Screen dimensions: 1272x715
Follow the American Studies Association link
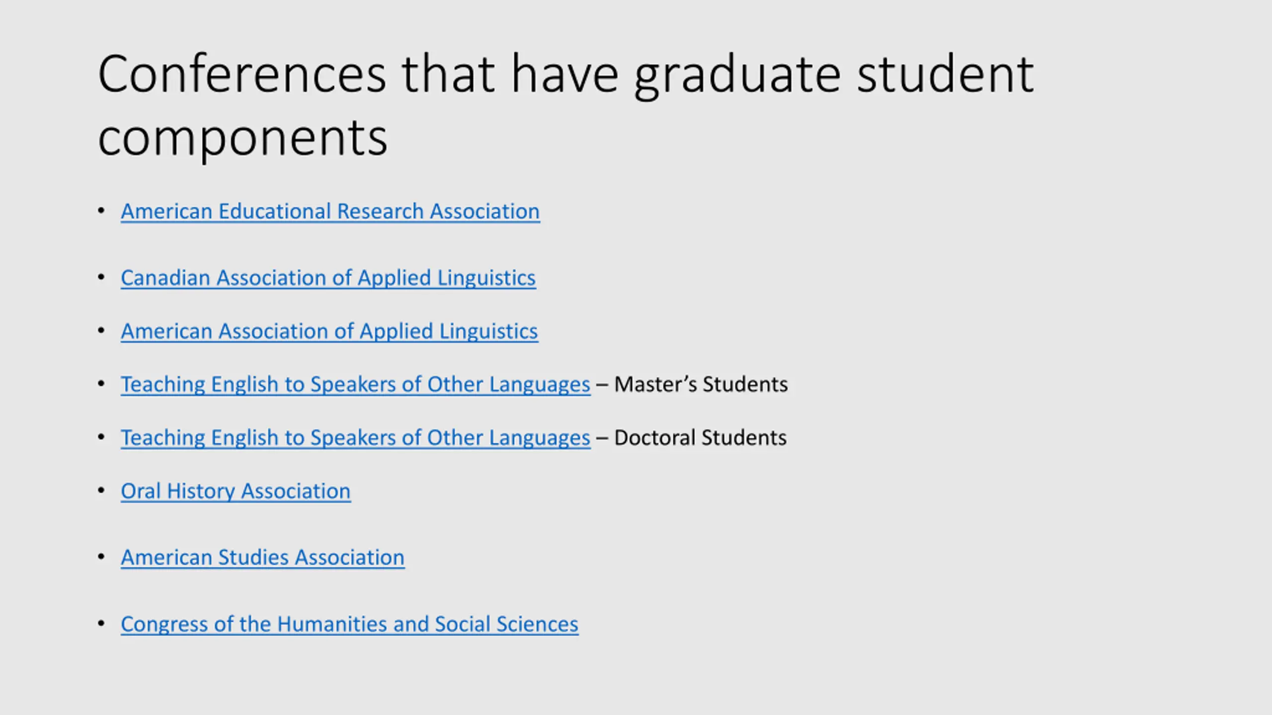click(x=263, y=558)
